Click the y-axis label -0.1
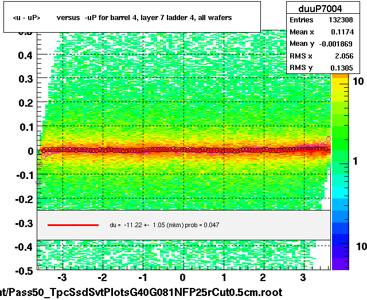 coord(24,175)
